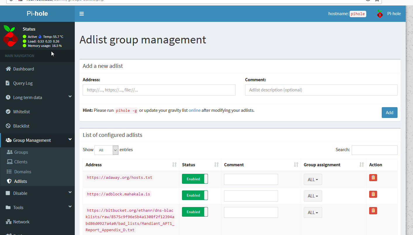Click the Search box above the table
413x235 pixels.
pyautogui.click(x=374, y=150)
